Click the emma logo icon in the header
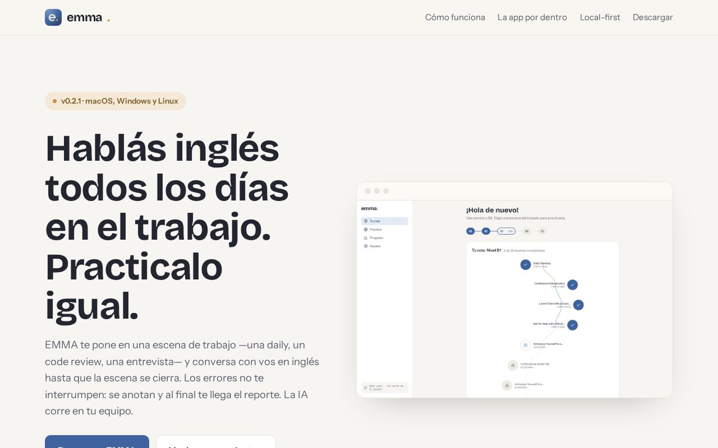 (x=53, y=17)
